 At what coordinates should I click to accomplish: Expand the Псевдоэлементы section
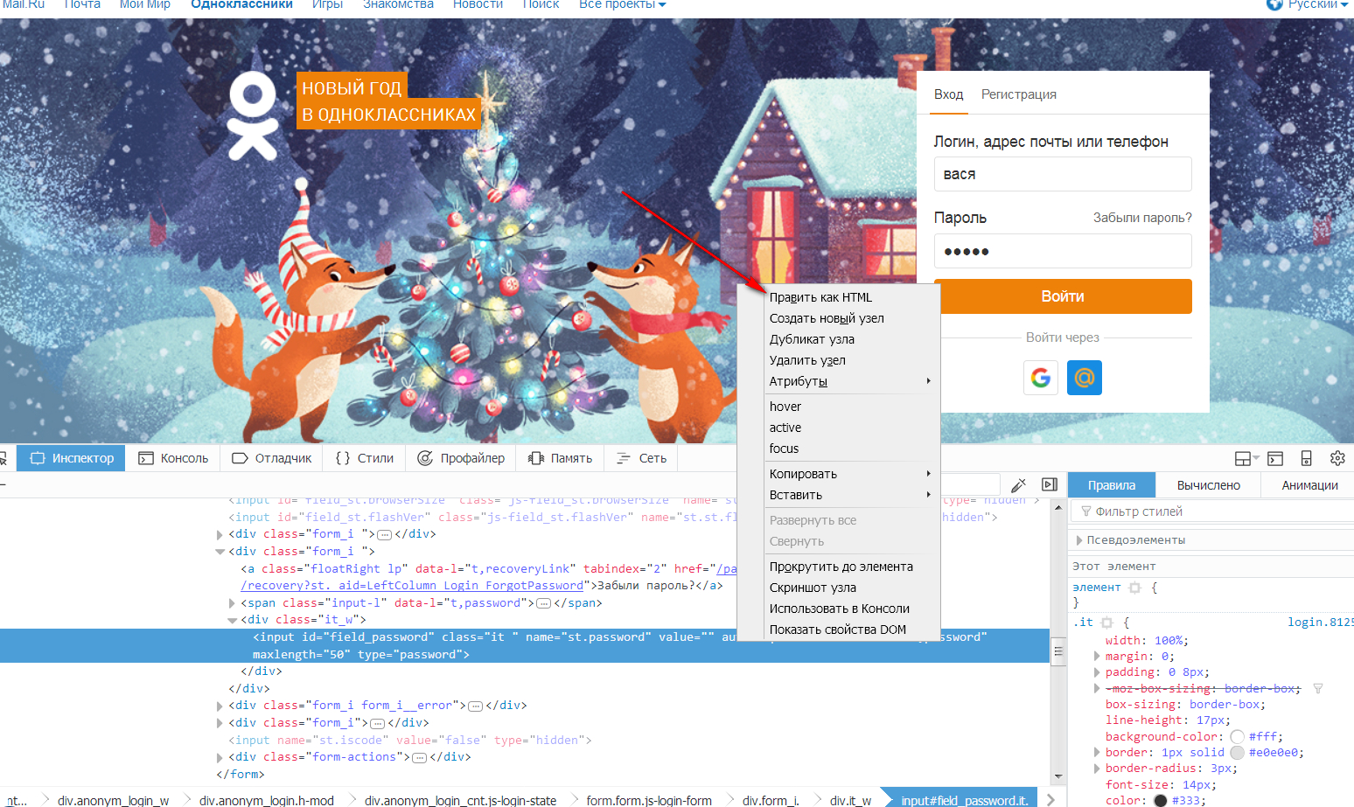pyautogui.click(x=1079, y=540)
